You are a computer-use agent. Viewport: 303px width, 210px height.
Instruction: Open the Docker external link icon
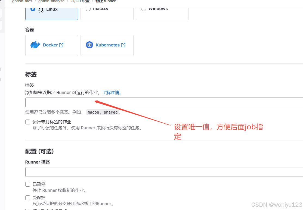(x=61, y=45)
